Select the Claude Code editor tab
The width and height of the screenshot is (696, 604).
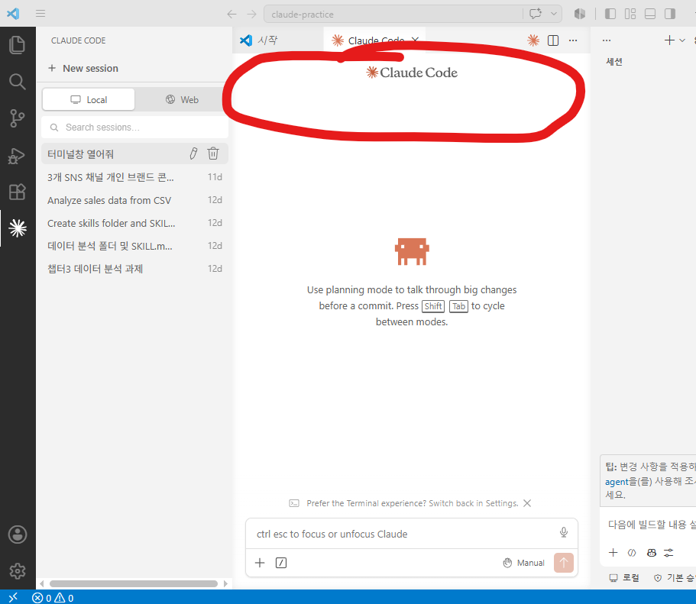click(376, 40)
